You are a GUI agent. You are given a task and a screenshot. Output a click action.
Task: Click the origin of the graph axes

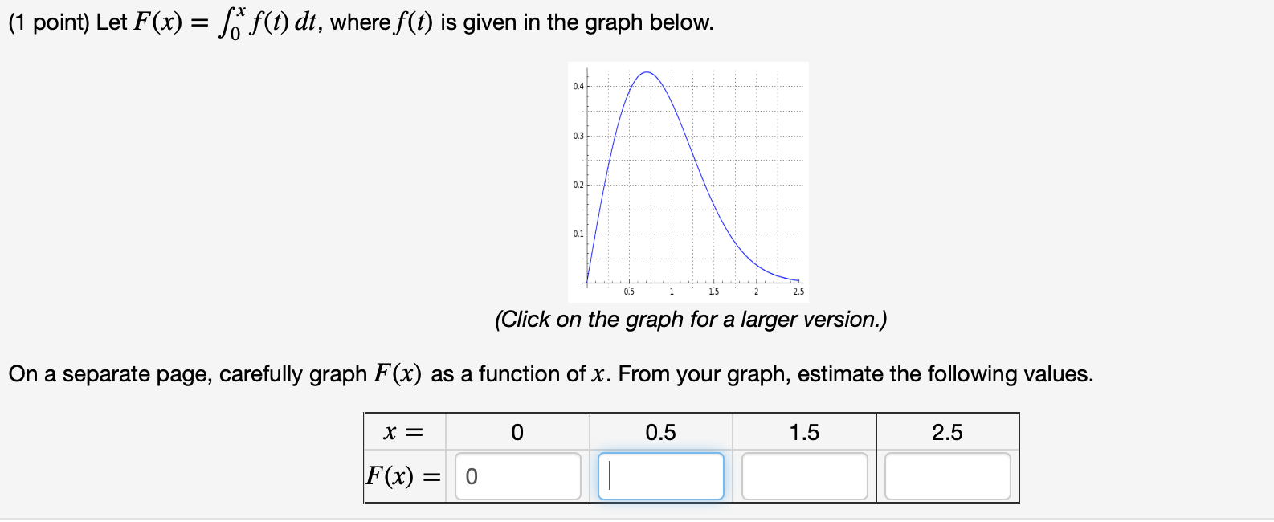tap(588, 283)
